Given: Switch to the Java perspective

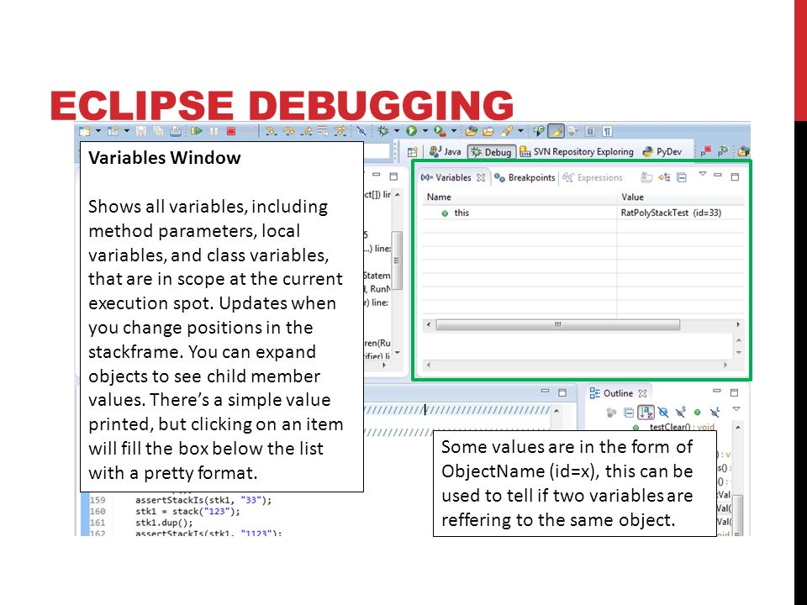Looking at the screenshot, I should point(446,151).
